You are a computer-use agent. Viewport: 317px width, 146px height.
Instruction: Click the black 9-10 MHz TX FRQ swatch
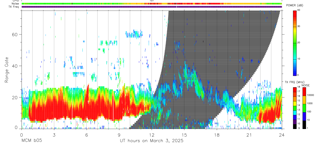click(x=295, y=126)
